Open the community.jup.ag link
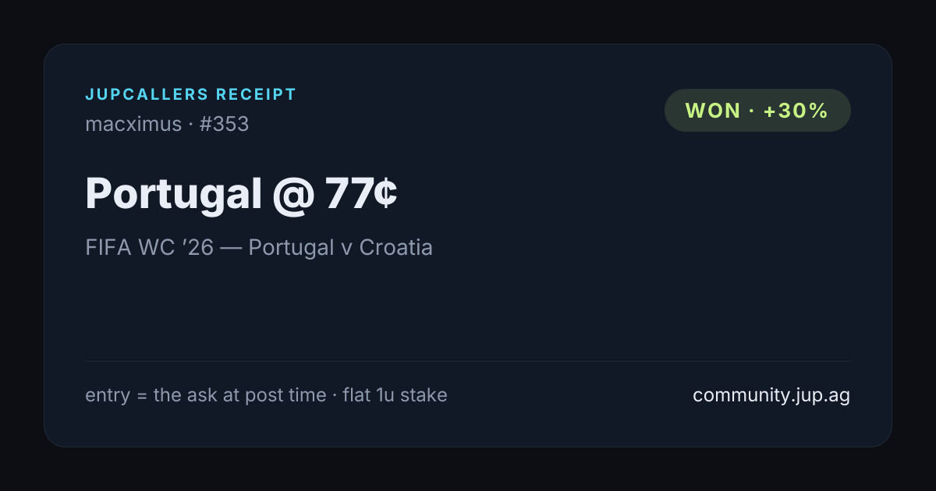 click(x=771, y=395)
